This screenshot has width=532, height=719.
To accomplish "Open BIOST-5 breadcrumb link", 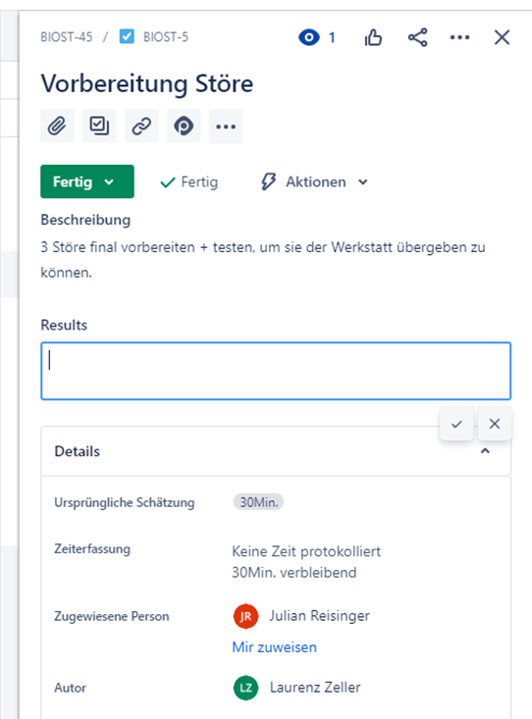I will pos(166,36).
